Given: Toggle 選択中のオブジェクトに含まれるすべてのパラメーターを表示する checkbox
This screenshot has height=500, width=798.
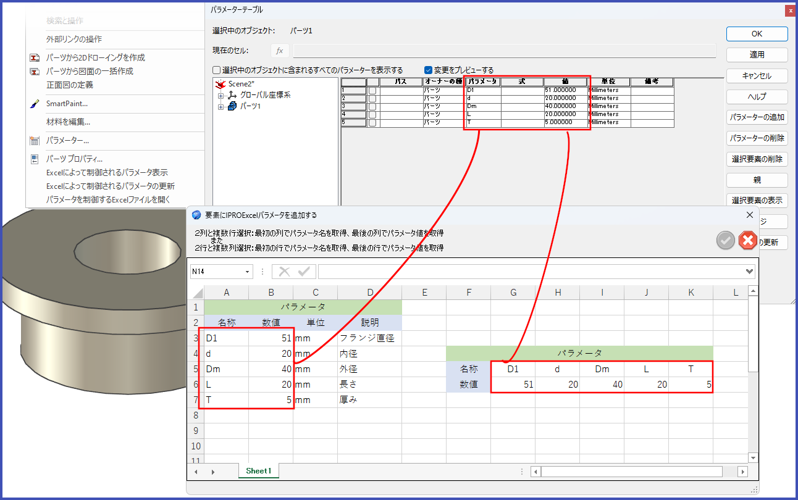Looking at the screenshot, I should tap(217, 70).
